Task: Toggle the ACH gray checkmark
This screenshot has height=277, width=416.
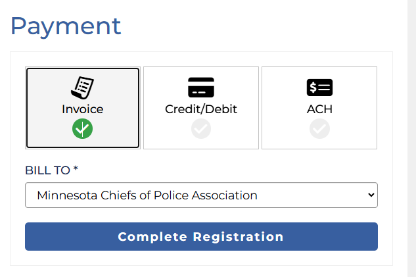Action: click(x=319, y=129)
